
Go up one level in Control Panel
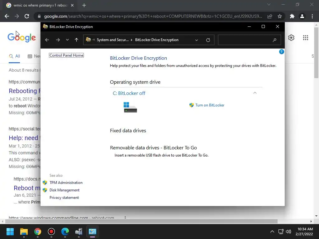click(77, 40)
